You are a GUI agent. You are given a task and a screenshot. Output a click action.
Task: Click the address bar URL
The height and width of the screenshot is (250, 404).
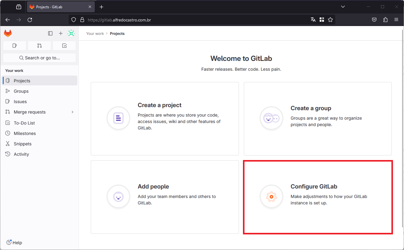(119, 20)
